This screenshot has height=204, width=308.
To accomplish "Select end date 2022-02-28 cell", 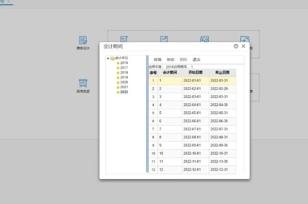I will [x=223, y=89].
